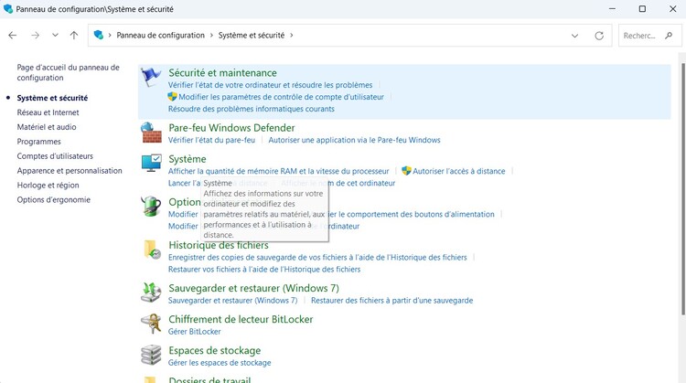Viewport: 686px width, 383px height.
Task: Select Options d'ergonomie in the sidebar
Action: point(54,200)
